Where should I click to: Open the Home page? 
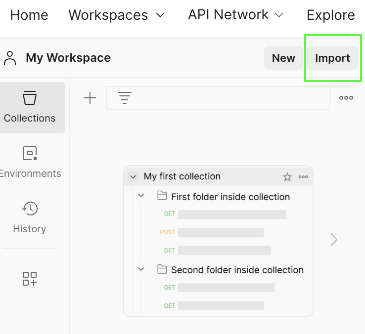(29, 15)
